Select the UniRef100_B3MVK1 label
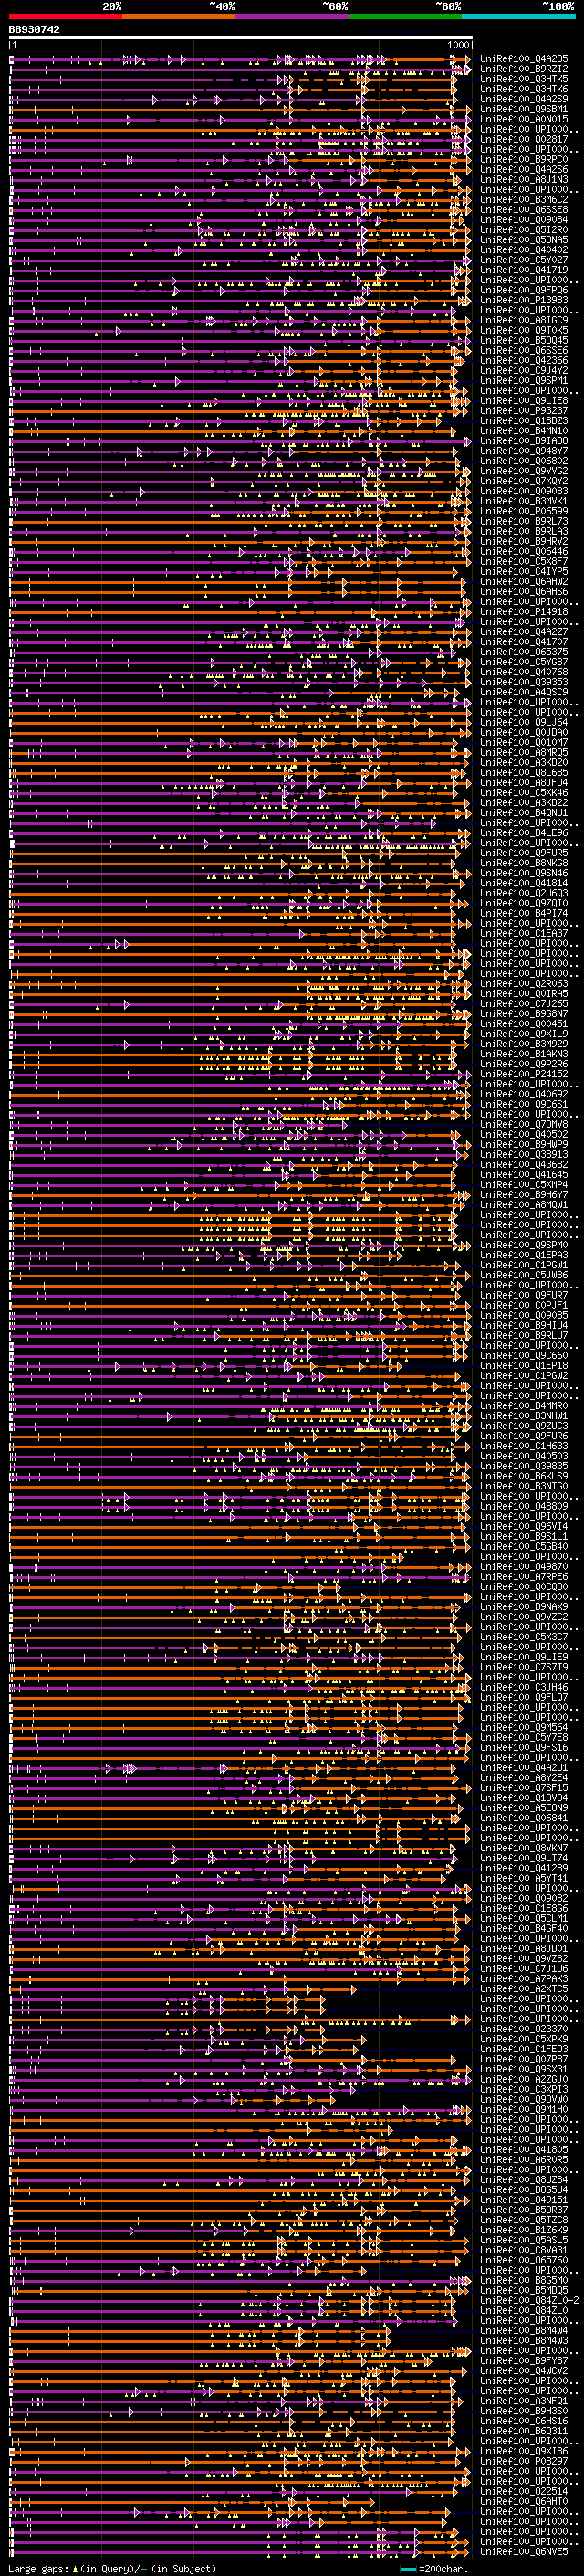The width and height of the screenshot is (584, 2576). 524,501
